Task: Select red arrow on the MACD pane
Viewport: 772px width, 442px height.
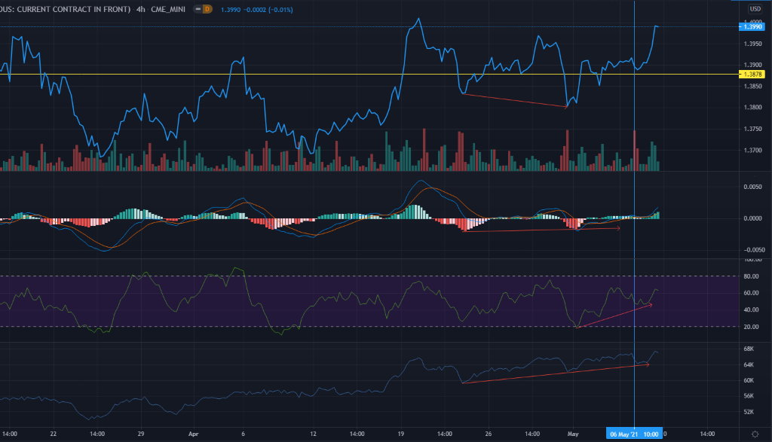Action: click(x=543, y=229)
